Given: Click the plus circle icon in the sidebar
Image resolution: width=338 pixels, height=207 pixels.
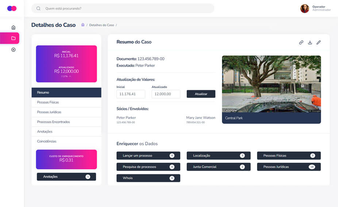Looking at the screenshot, I should click(x=14, y=50).
